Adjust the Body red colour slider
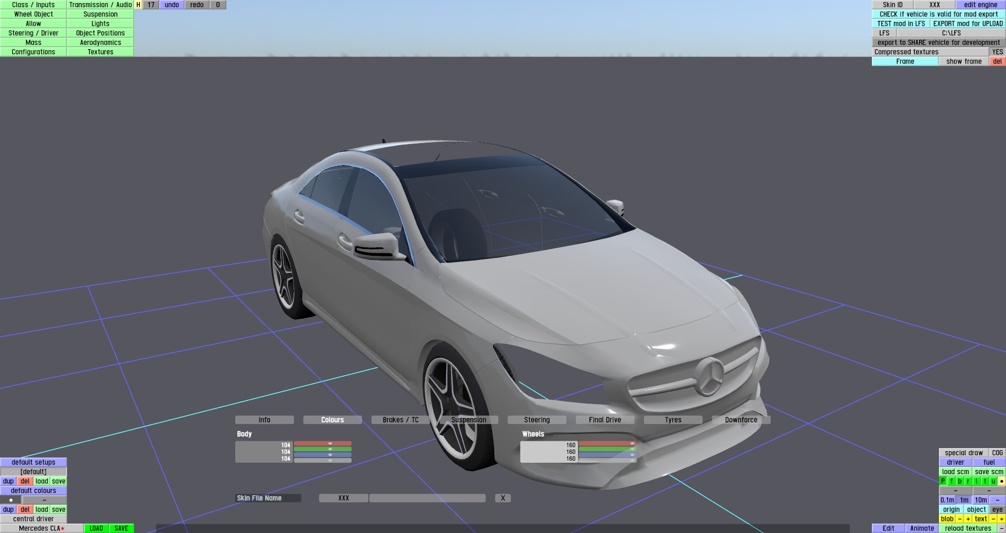Image resolution: width=1006 pixels, height=533 pixels. [323, 443]
